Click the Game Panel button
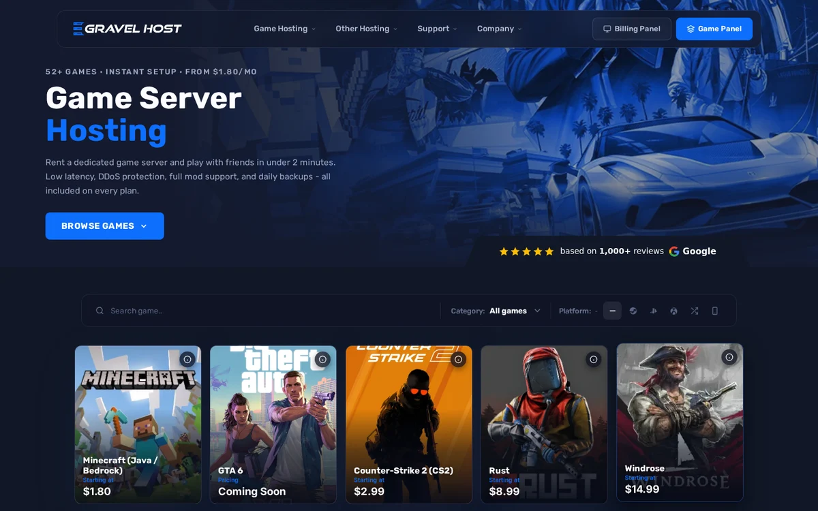This screenshot has height=511, width=818. point(714,29)
